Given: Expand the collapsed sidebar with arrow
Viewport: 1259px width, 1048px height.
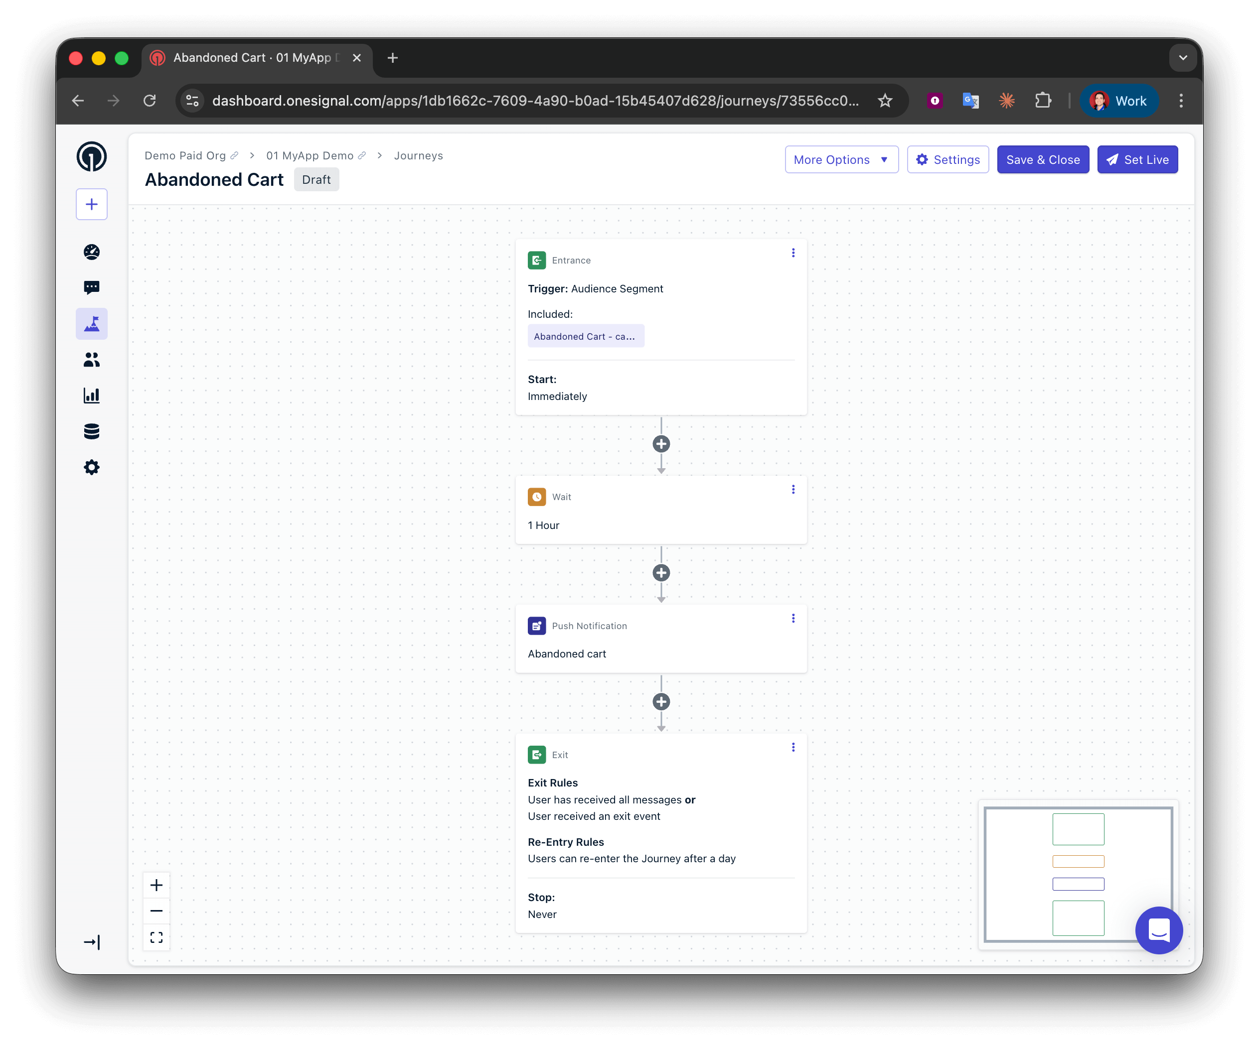Looking at the screenshot, I should pyautogui.click(x=92, y=942).
